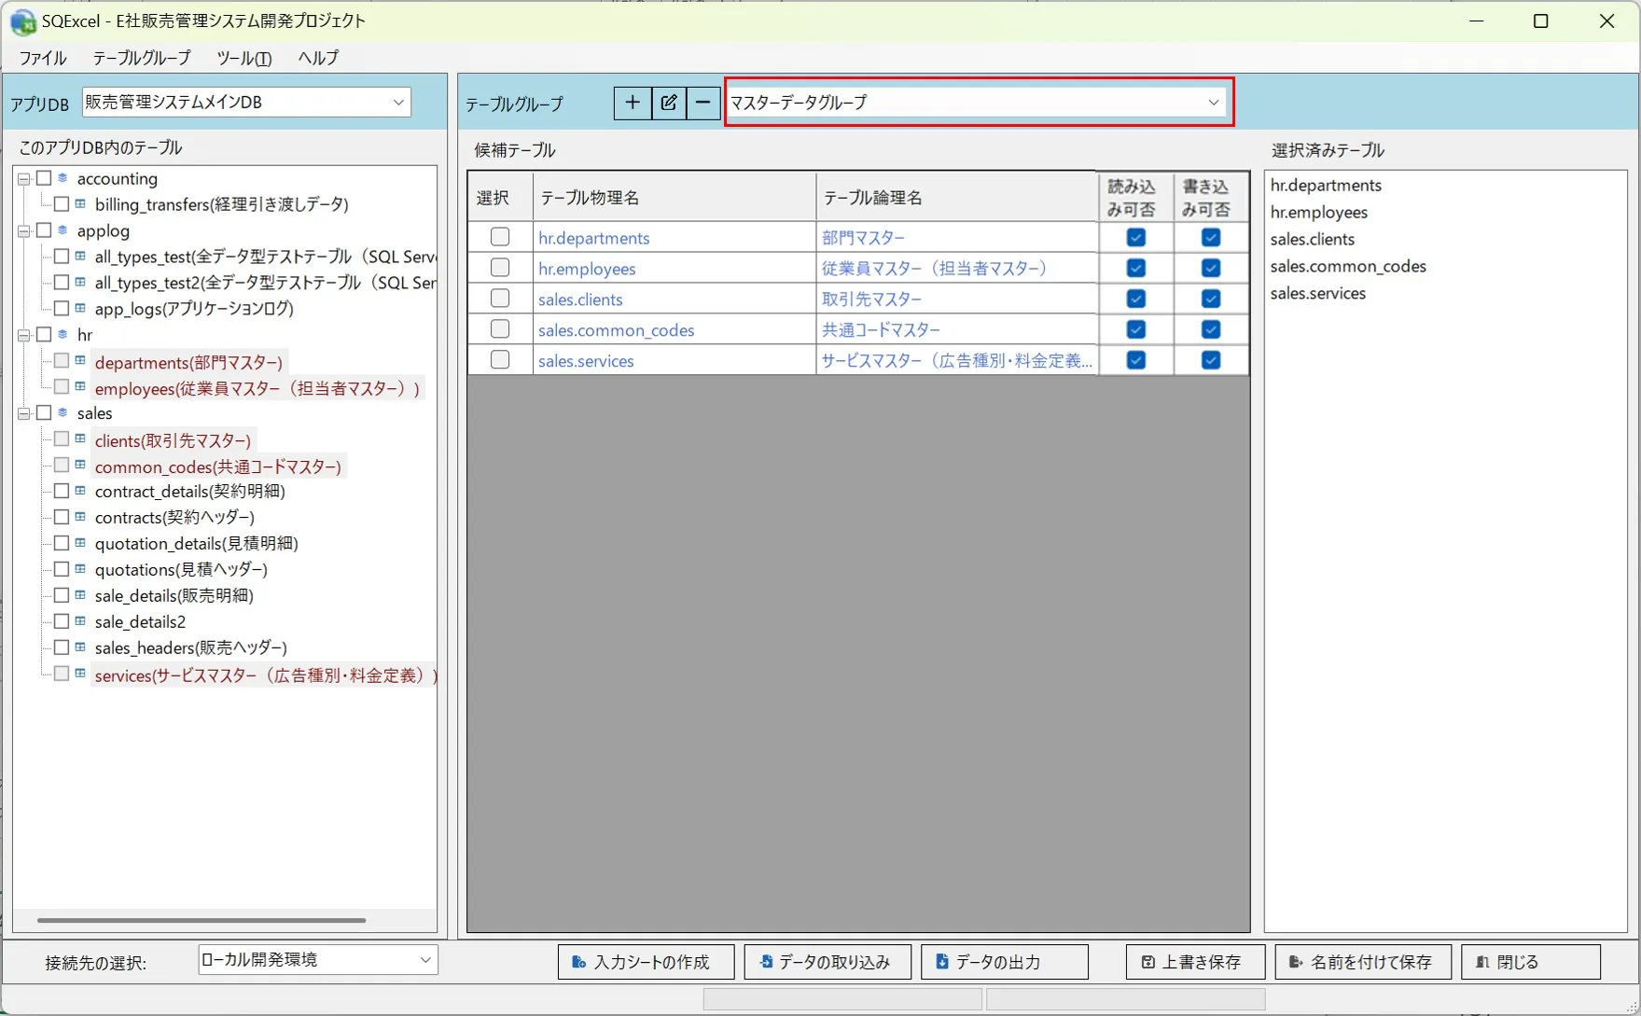Click the 入力シートの作成 button
The height and width of the screenshot is (1016, 1641).
click(646, 962)
